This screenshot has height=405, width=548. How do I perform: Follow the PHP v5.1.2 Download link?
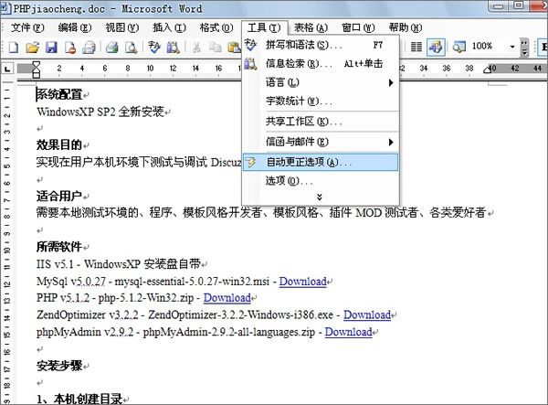click(x=227, y=298)
